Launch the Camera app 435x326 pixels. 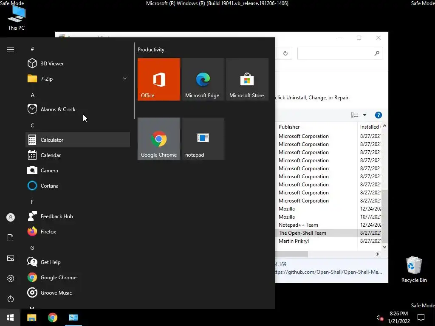pos(78,171)
